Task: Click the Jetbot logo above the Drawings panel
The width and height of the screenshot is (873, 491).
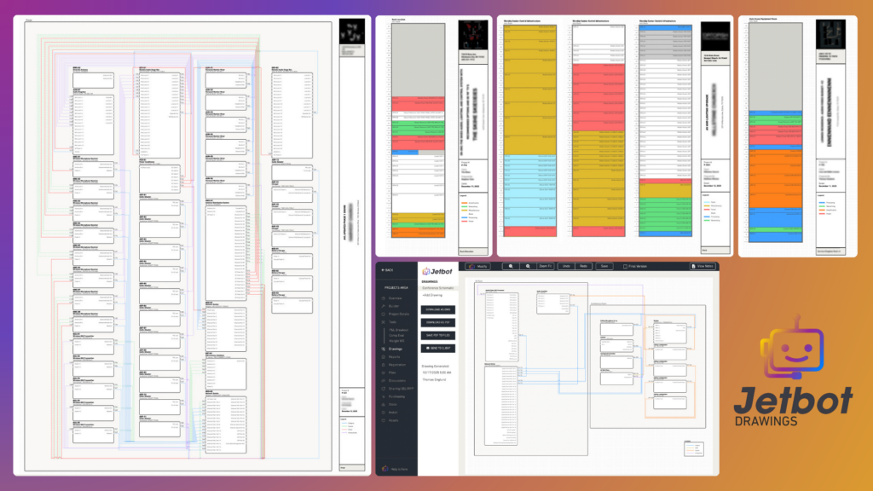Action: pyautogui.click(x=436, y=272)
